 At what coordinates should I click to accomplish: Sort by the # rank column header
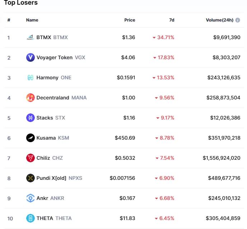[x=9, y=20]
